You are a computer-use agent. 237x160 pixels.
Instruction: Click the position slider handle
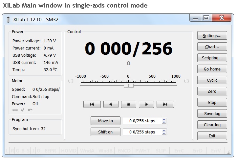tap(128, 86)
